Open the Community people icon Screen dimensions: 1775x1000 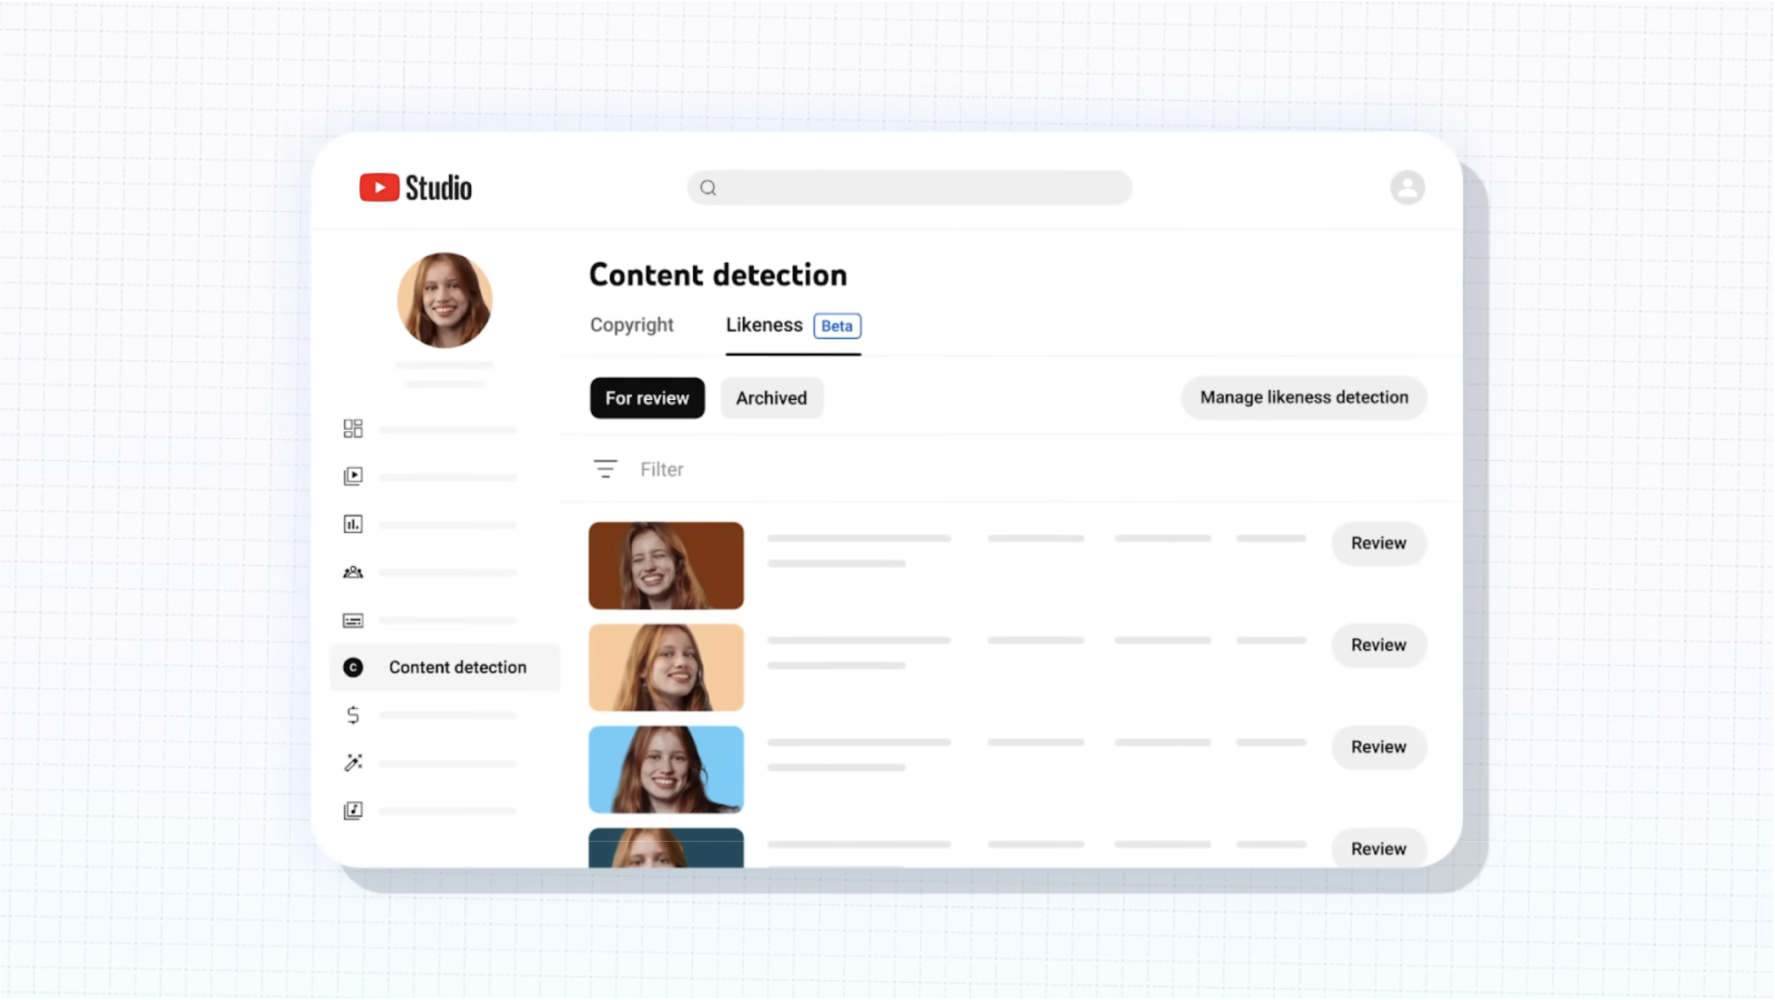tap(353, 573)
